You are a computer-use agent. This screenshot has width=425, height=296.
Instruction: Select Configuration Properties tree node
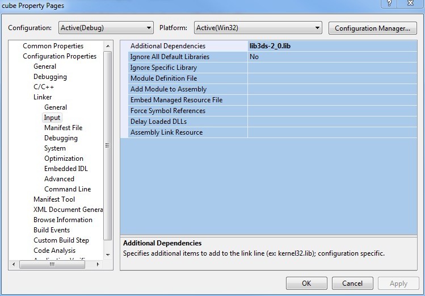(x=60, y=56)
